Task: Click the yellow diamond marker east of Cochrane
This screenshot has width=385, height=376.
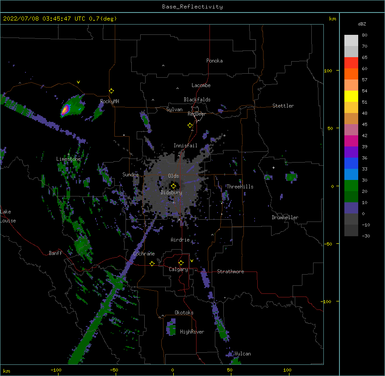Action: (152, 263)
